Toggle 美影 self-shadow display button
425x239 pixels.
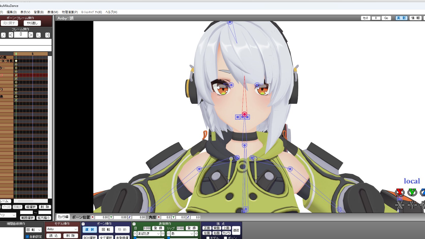coord(401,18)
